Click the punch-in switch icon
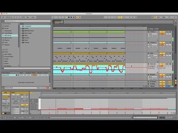178x133 pixels. (116, 17)
